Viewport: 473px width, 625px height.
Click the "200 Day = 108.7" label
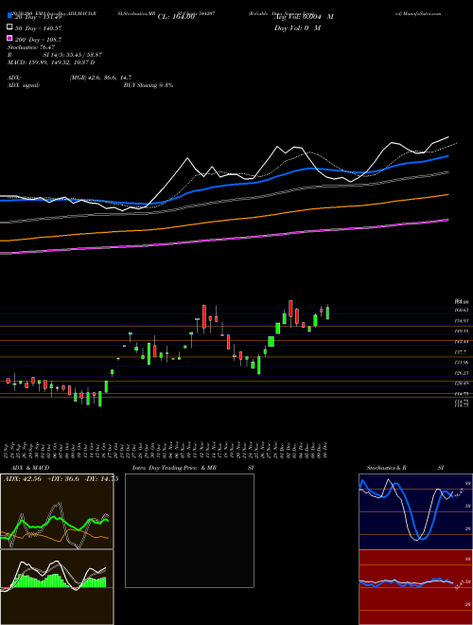[x=38, y=40]
